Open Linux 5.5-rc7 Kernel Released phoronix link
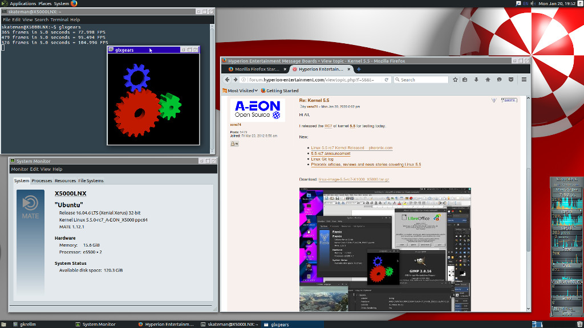This screenshot has height=328, width=584. (x=351, y=147)
